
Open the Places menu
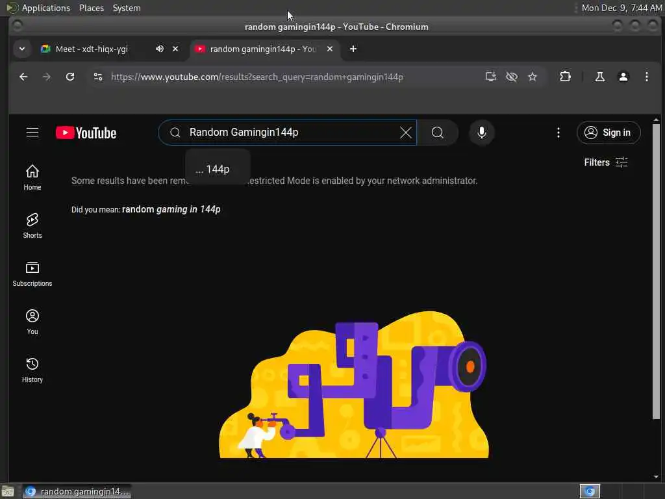pos(92,8)
